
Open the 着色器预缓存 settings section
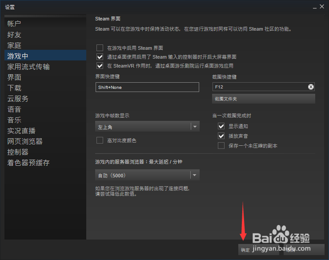[45, 163]
